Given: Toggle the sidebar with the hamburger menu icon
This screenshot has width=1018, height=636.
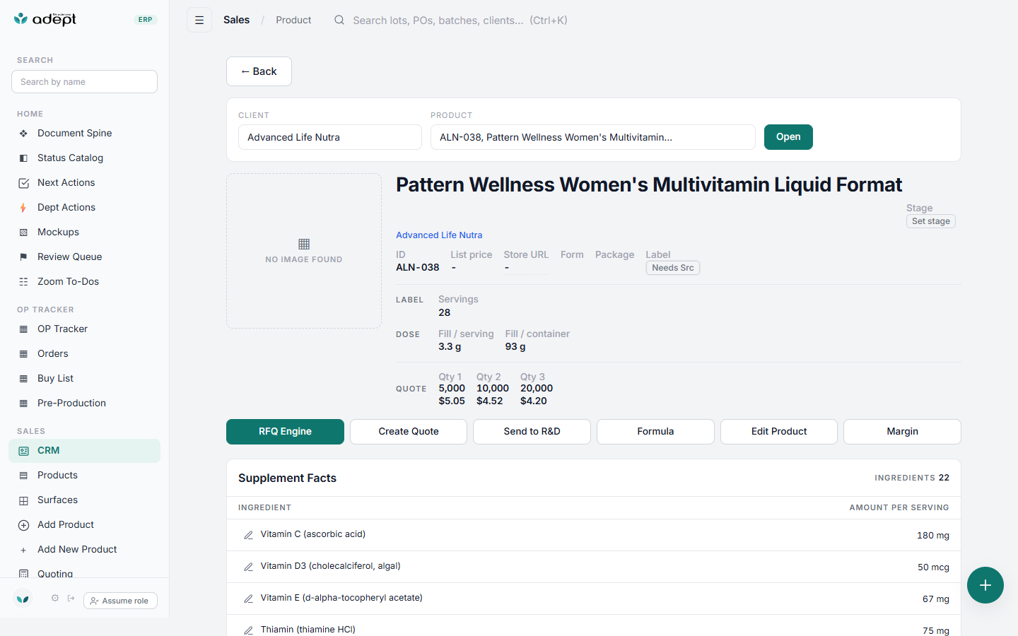Looking at the screenshot, I should [x=199, y=20].
